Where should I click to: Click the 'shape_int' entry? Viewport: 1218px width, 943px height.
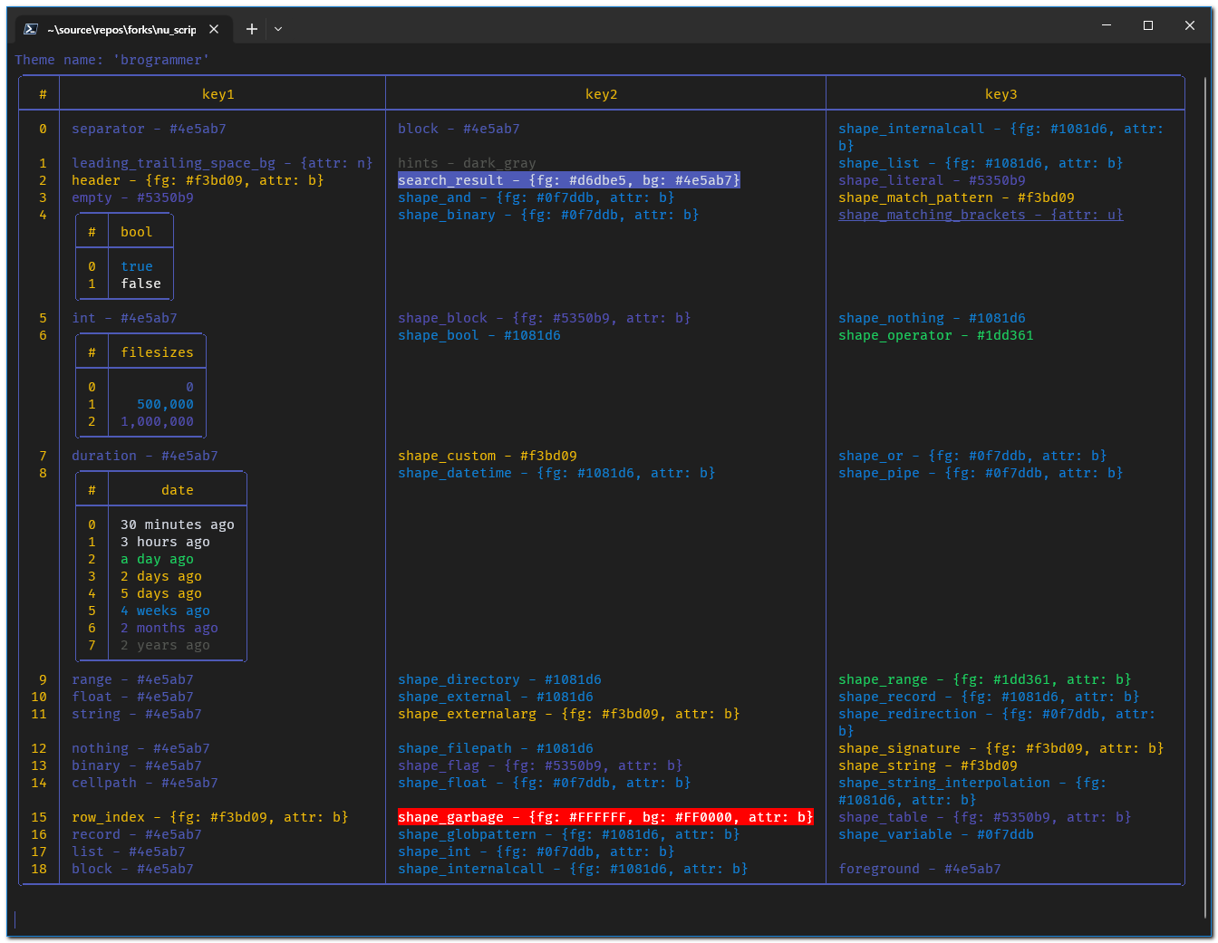pyautogui.click(x=536, y=852)
